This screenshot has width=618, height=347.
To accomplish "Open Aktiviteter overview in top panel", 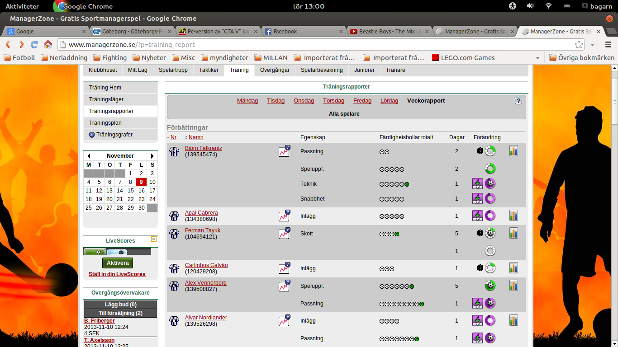I will [x=22, y=6].
